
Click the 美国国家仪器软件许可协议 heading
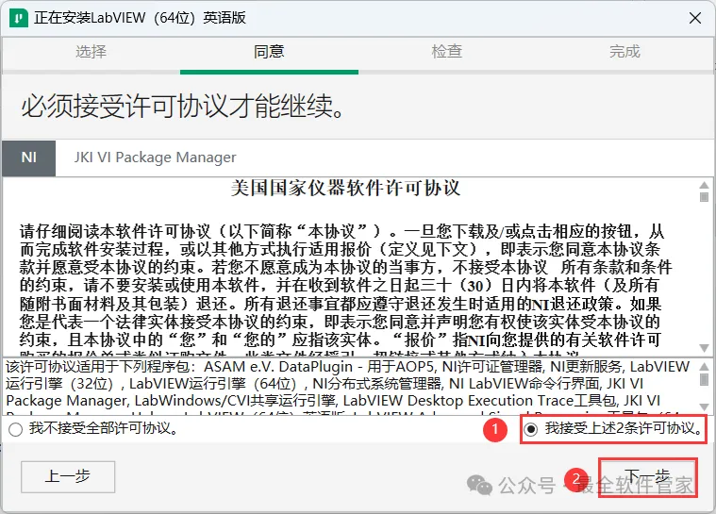point(345,189)
